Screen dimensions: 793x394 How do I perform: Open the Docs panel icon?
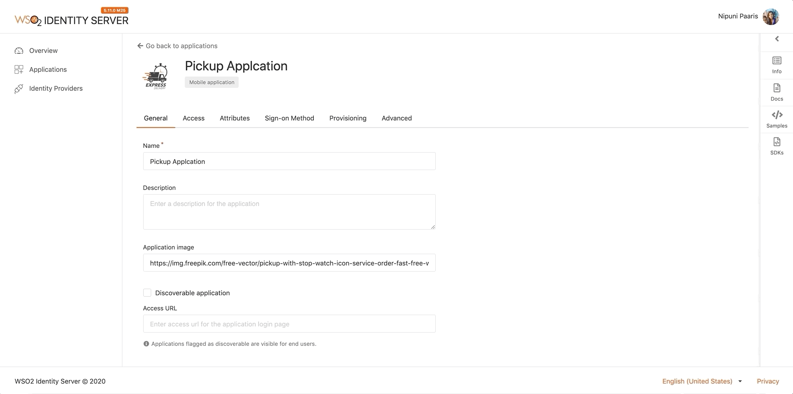tap(776, 88)
